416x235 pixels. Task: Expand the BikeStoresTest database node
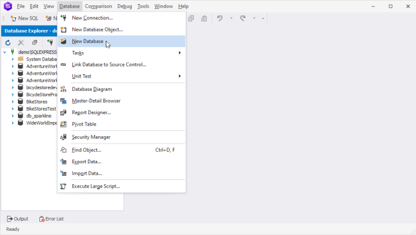point(13,109)
